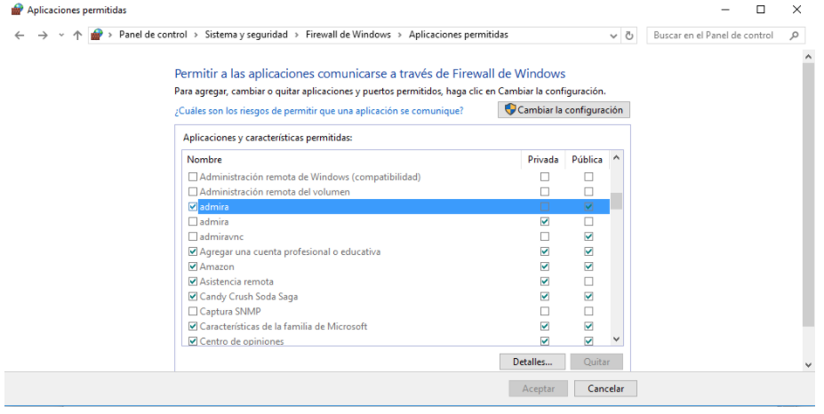Image resolution: width=824 pixels, height=414 pixels.
Task: Select the admiravnc row text
Action: (x=221, y=236)
